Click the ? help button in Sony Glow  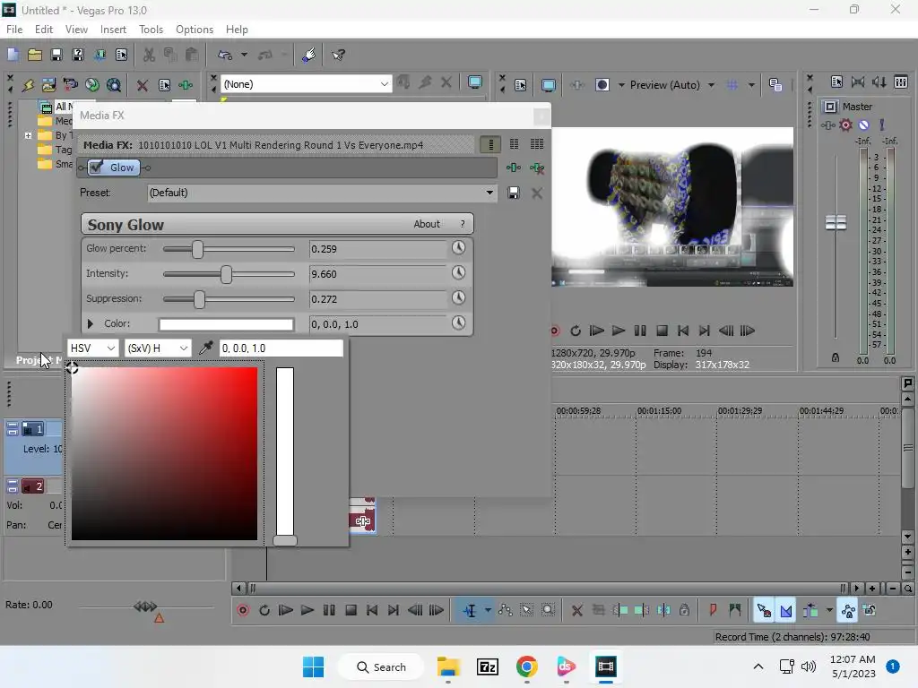click(x=463, y=224)
